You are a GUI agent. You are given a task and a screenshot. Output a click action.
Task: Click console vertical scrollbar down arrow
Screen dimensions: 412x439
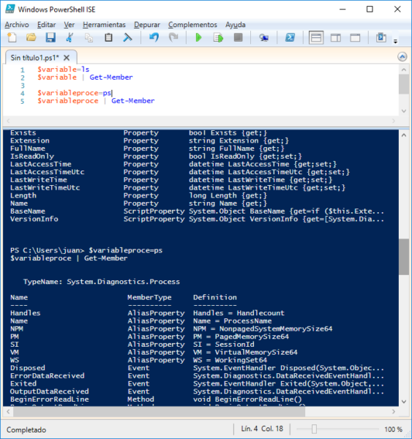[404, 402]
